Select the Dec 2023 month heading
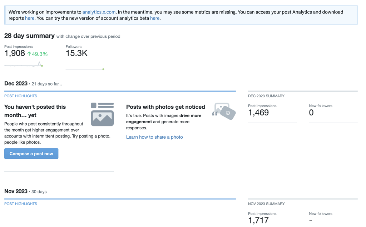366x227 pixels. pyautogui.click(x=16, y=83)
